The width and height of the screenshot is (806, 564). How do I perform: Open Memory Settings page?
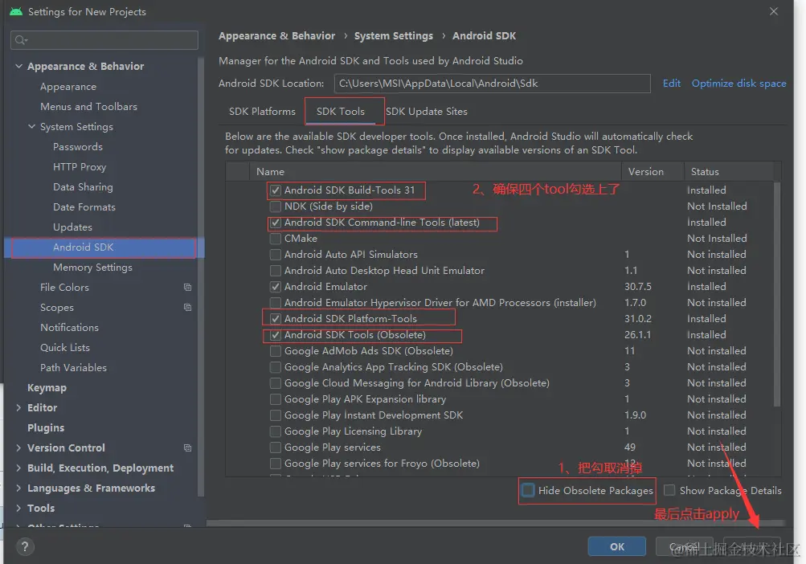[x=92, y=268]
